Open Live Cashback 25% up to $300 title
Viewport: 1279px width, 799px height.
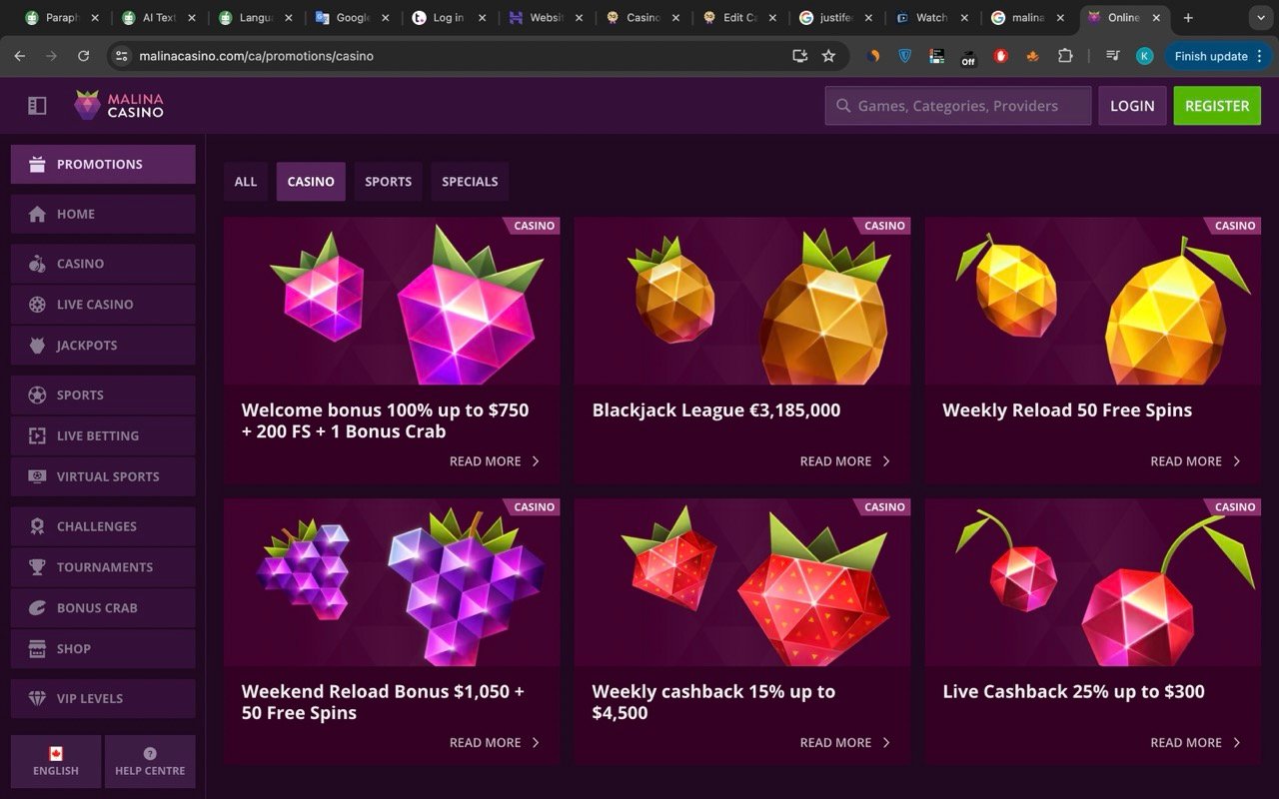tap(1073, 692)
